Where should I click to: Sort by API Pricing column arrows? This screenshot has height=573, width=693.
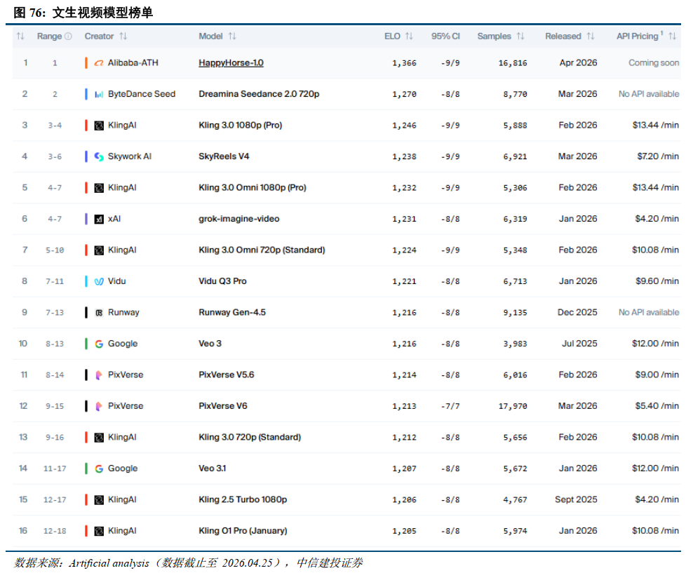[x=672, y=36]
